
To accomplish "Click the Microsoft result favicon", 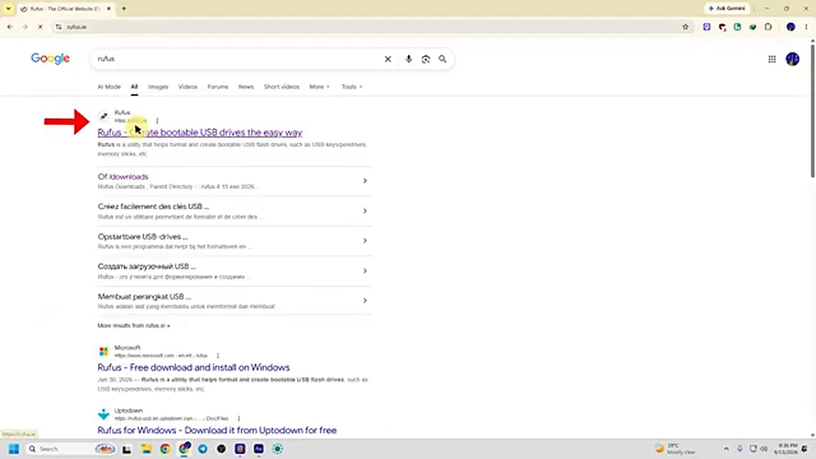I will coord(103,352).
